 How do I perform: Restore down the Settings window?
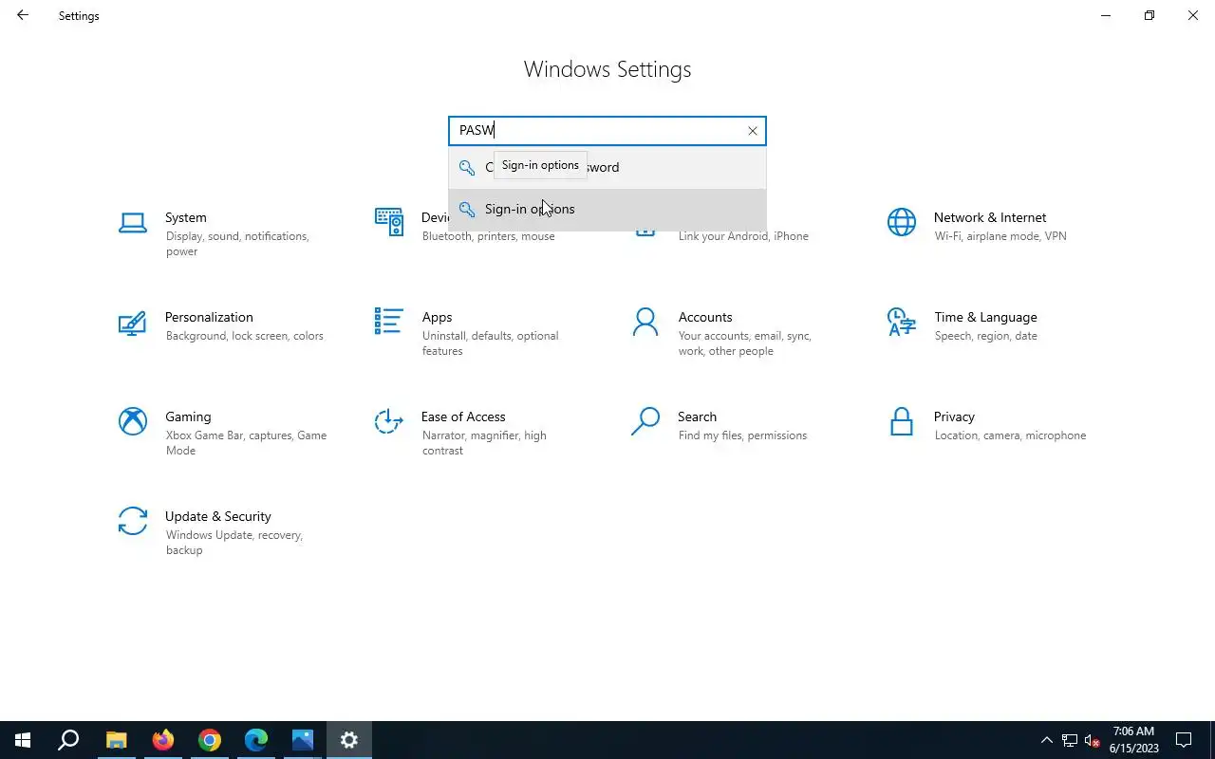point(1150,15)
